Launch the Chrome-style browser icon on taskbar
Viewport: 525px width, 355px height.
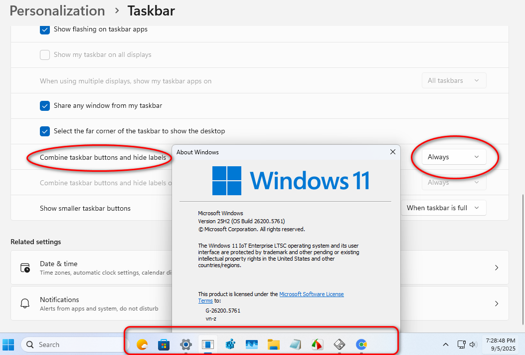(x=361, y=345)
